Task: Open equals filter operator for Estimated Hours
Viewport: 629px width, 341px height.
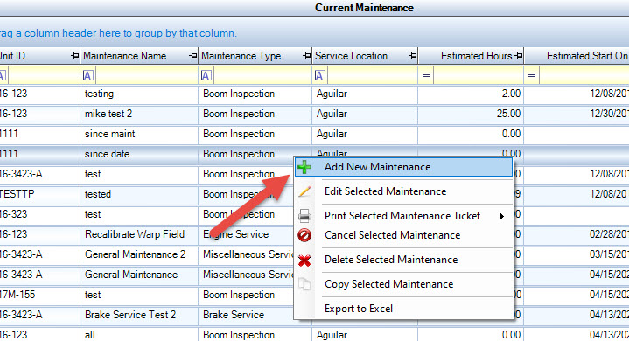Action: pos(426,75)
